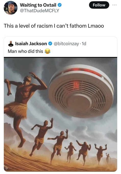
Task: Open the @bitcoinzay handle
Action: point(66,44)
